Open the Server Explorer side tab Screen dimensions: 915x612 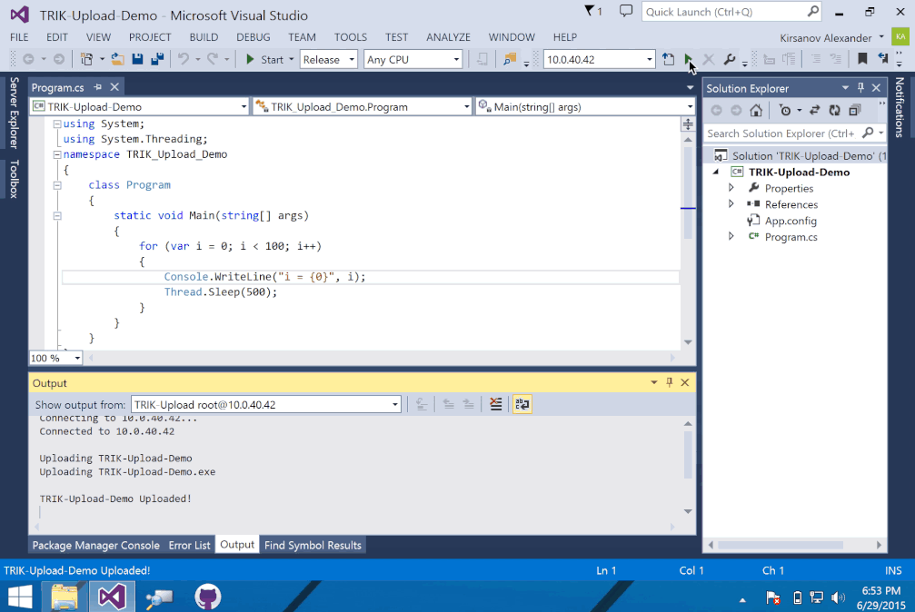pyautogui.click(x=14, y=113)
